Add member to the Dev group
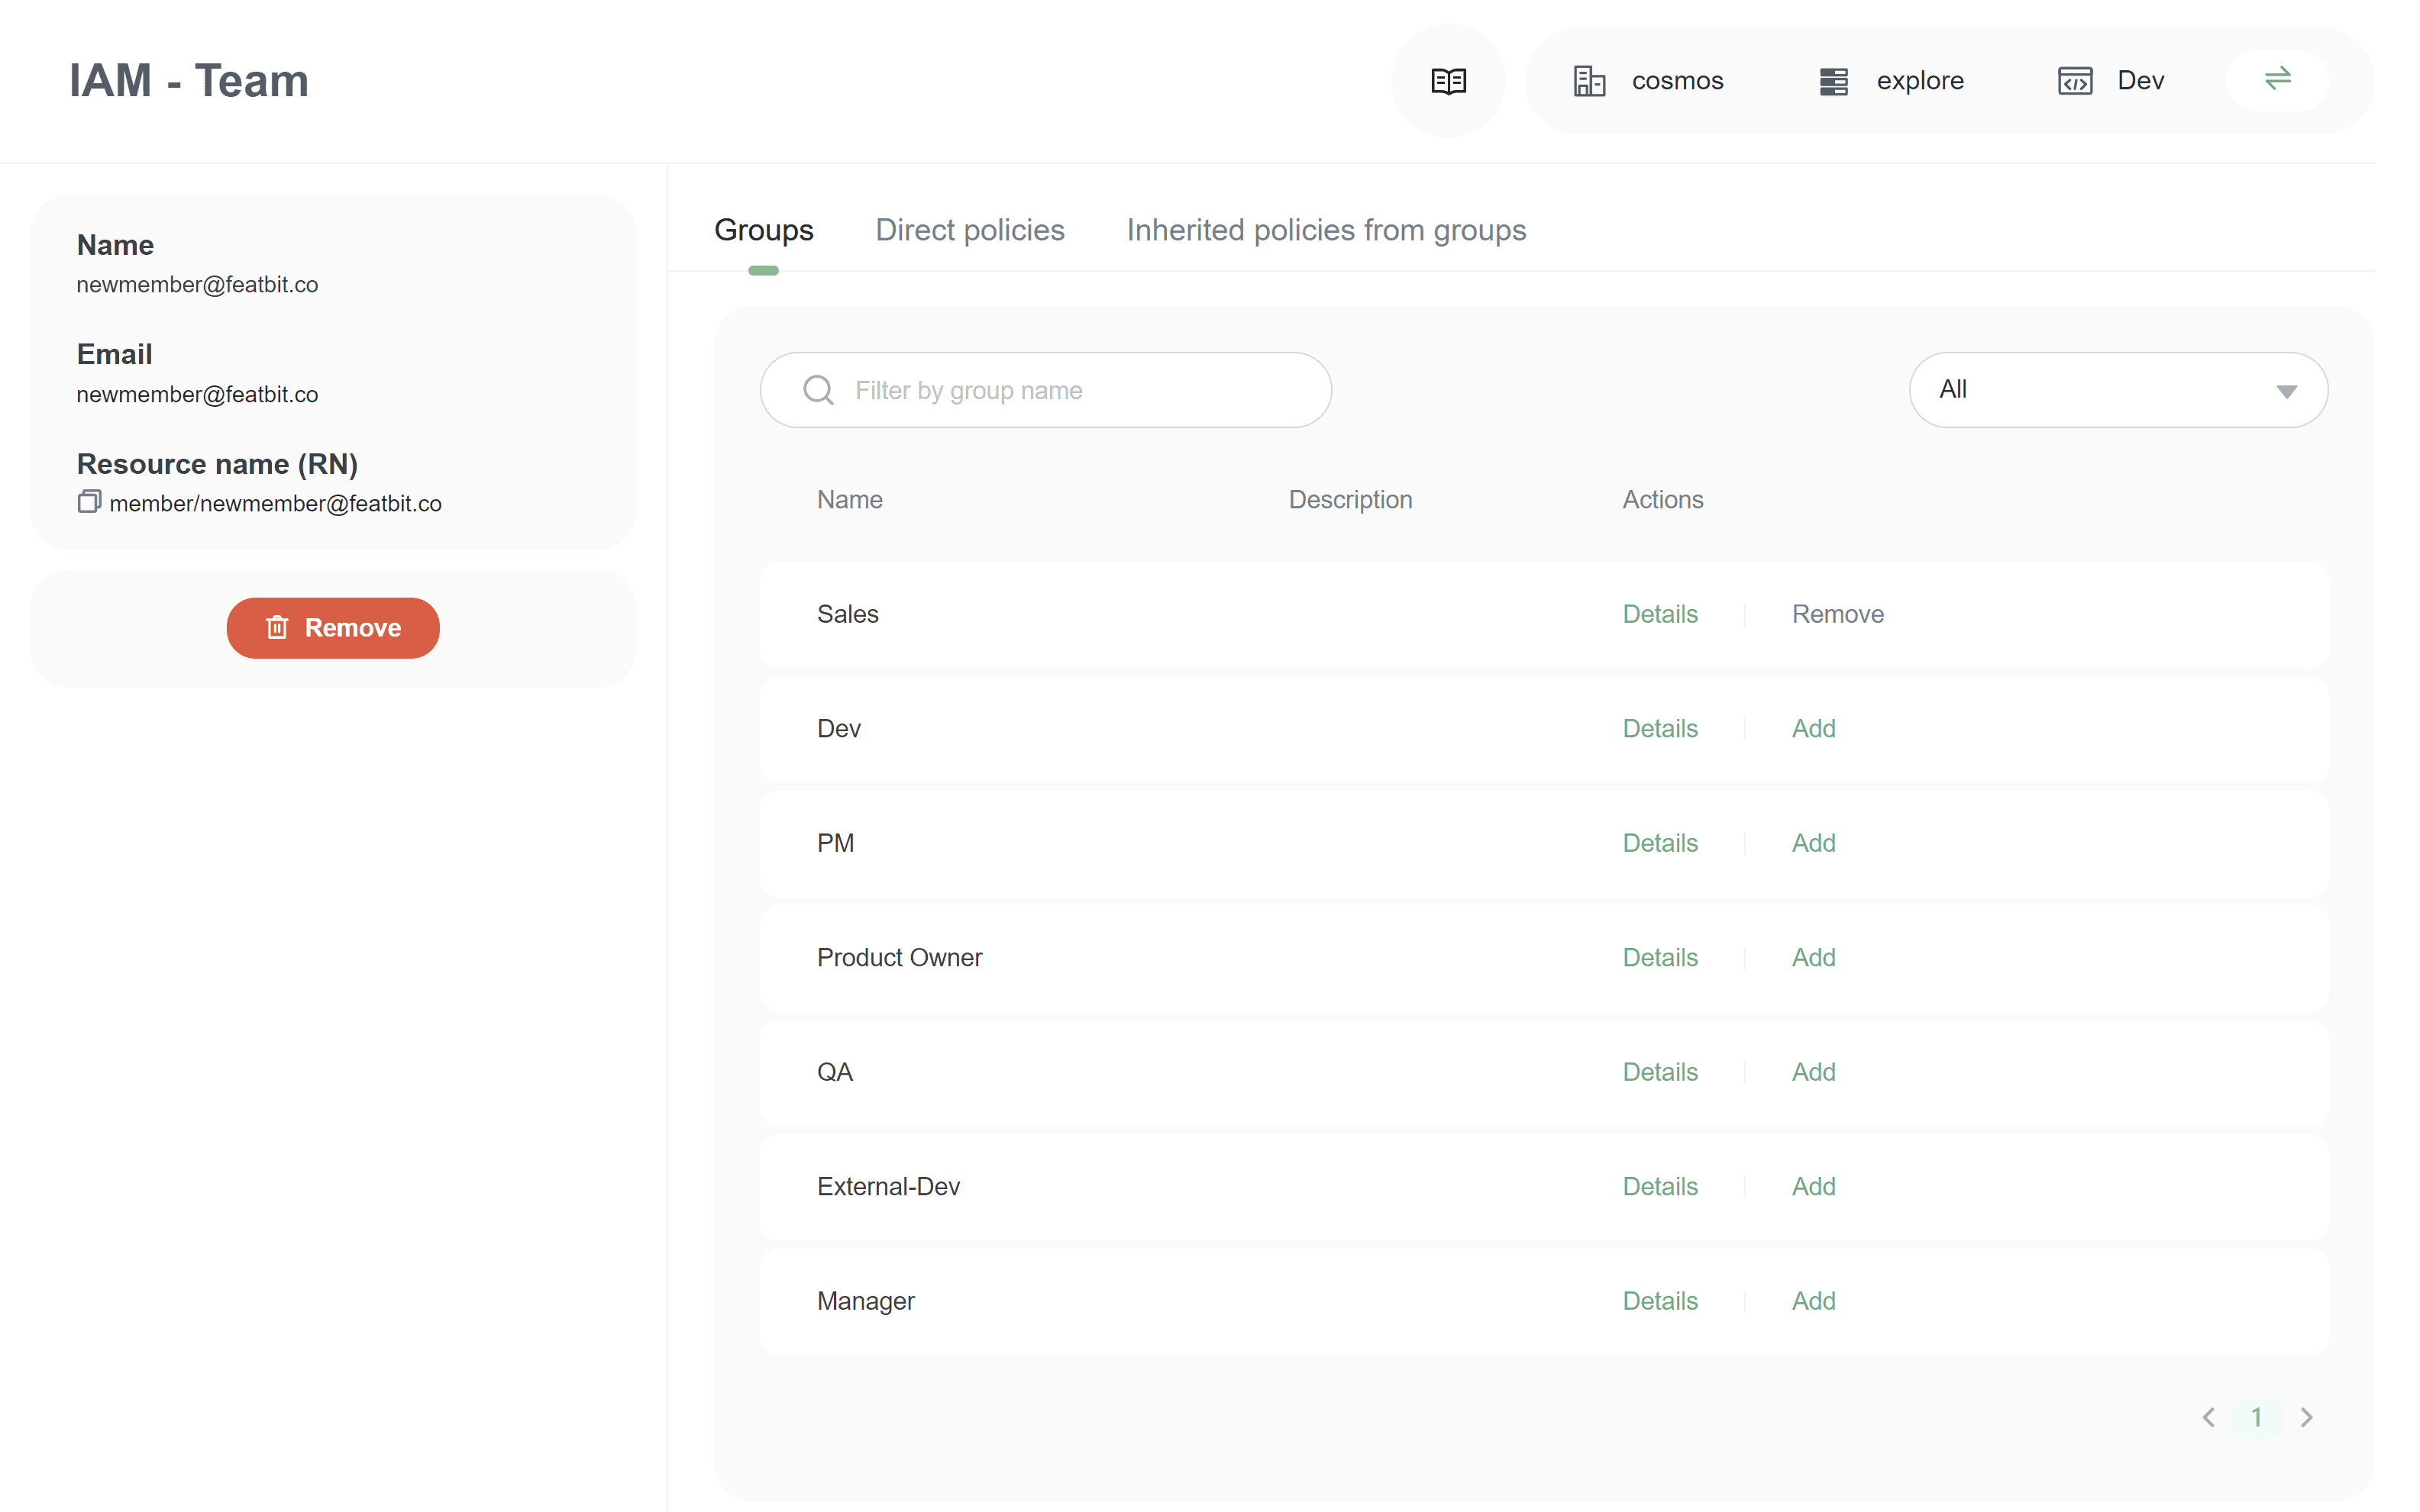 click(x=1811, y=728)
